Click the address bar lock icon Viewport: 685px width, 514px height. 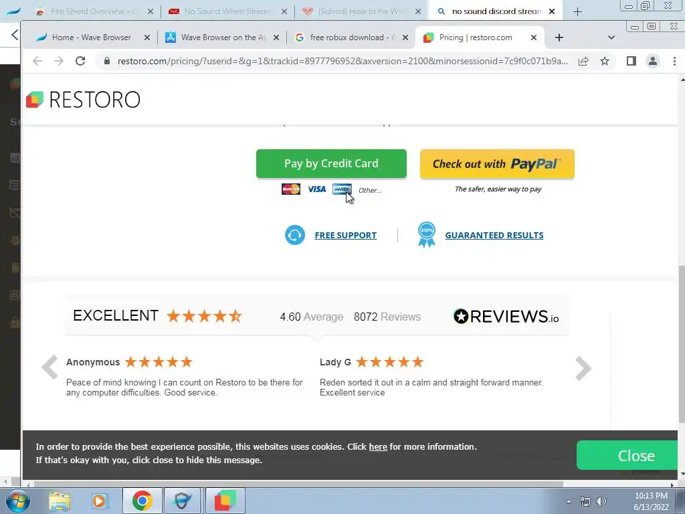click(x=107, y=61)
